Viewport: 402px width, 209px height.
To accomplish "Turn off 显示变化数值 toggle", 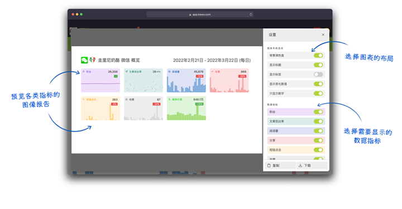I will coord(318,84).
